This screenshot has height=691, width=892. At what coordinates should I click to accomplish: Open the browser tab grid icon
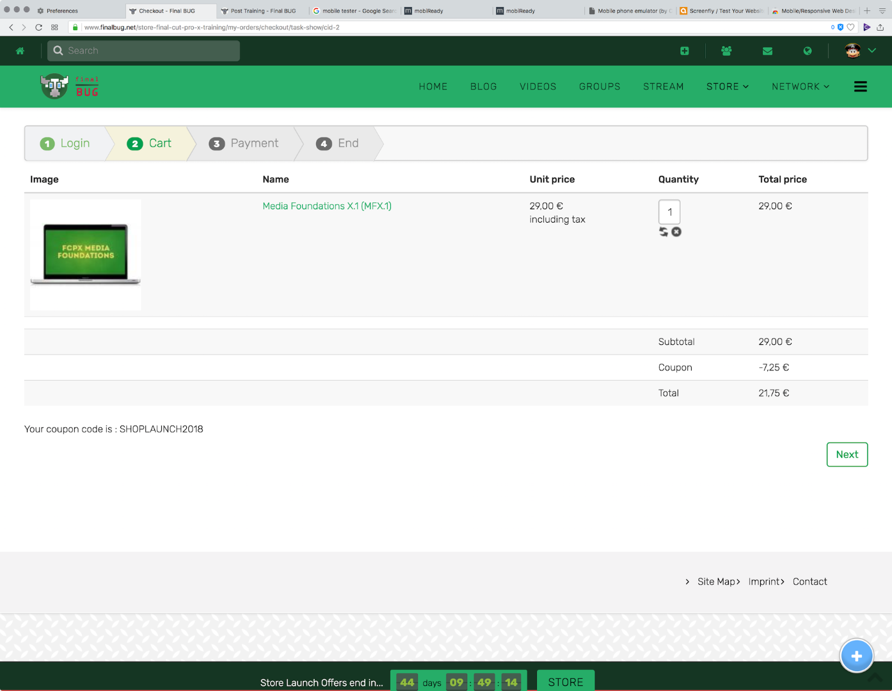[x=54, y=28]
